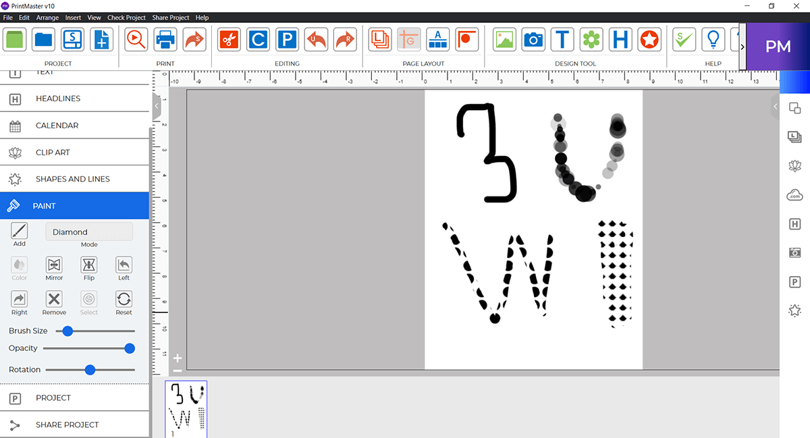Click the lightbulb Help icon
The height and width of the screenshot is (438, 810).
pos(713,40)
